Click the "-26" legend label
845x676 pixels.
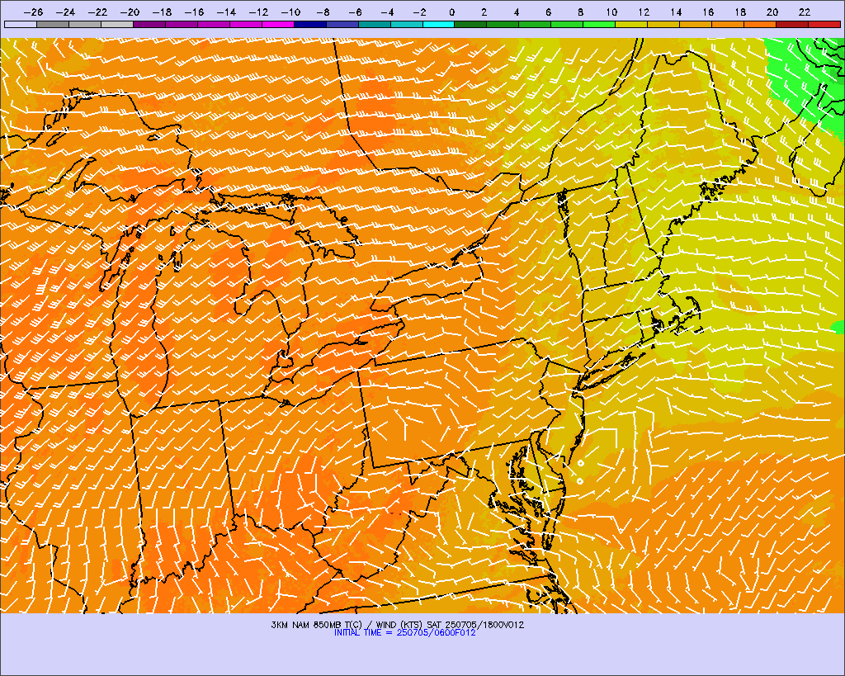(33, 12)
